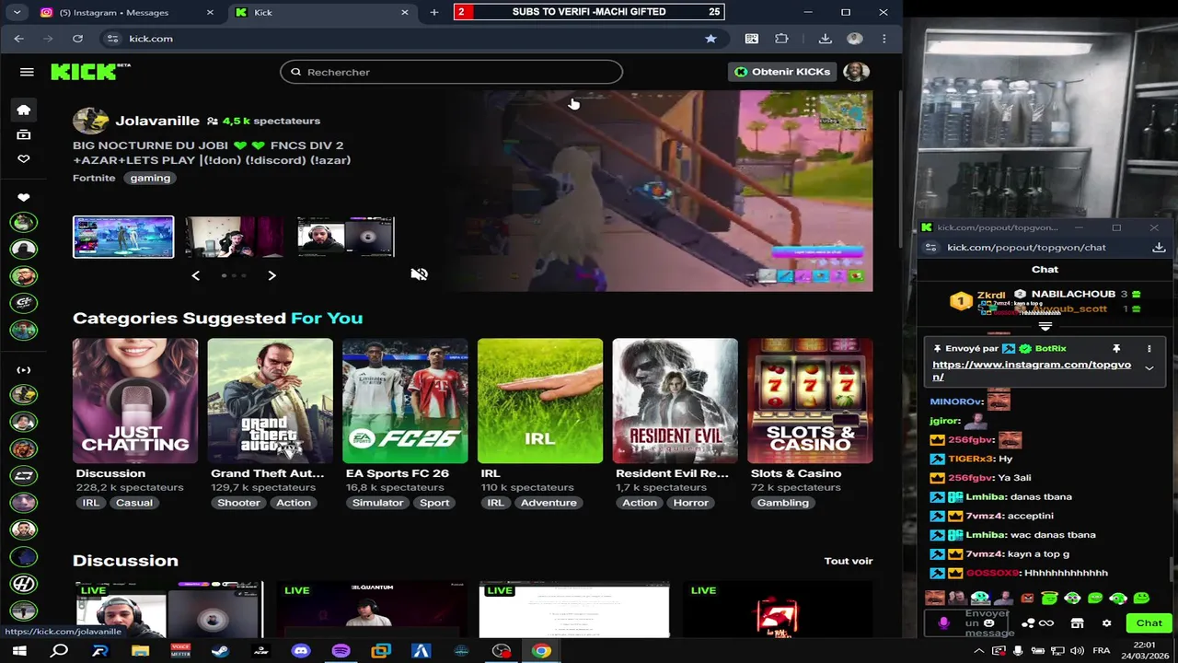Open Resident Evil category card
1178x663 pixels.
coord(675,401)
